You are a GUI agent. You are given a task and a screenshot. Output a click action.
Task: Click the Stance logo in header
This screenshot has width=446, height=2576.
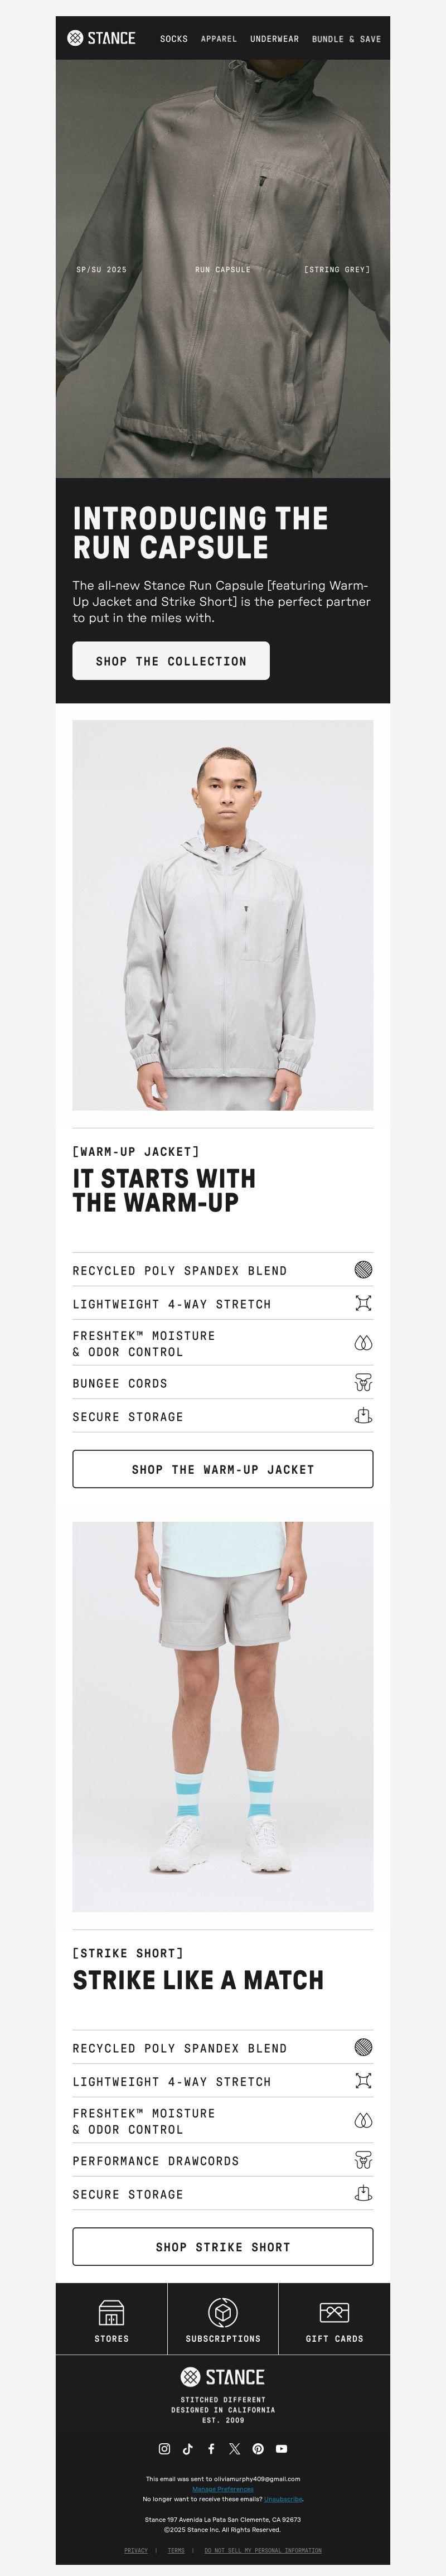(101, 38)
